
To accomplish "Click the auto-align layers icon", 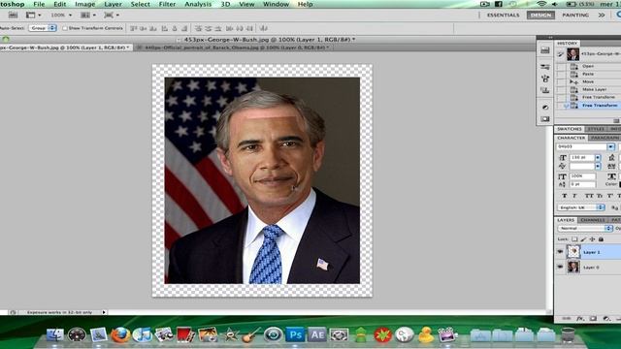I will 264,28.
